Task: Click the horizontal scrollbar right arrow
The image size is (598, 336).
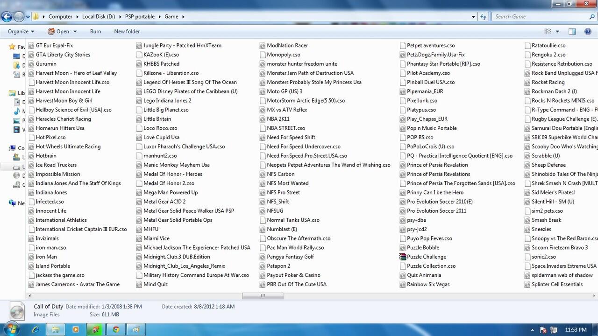Action: tap(594, 296)
